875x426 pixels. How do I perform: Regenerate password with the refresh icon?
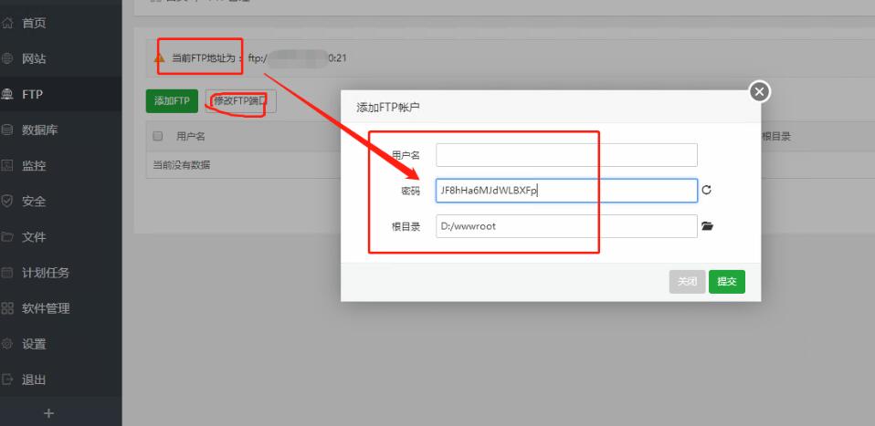706,190
